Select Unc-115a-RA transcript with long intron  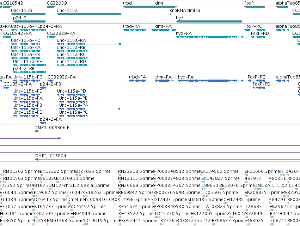pyautogui.click(x=89, y=44)
